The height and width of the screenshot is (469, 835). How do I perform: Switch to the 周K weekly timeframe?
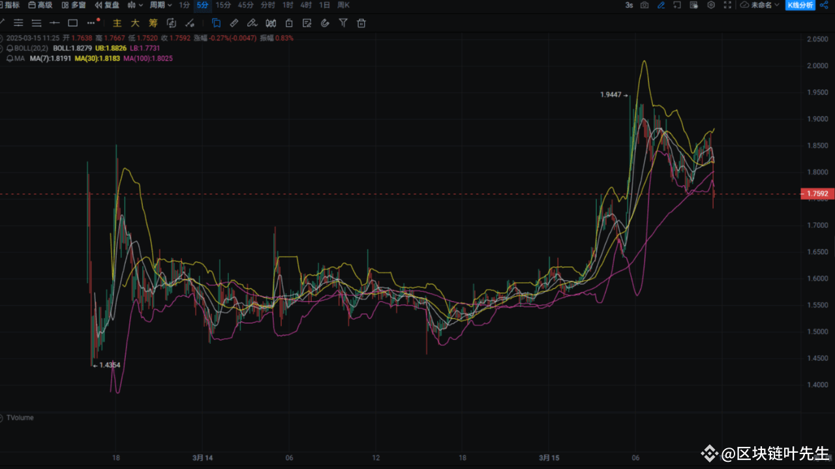tap(343, 5)
